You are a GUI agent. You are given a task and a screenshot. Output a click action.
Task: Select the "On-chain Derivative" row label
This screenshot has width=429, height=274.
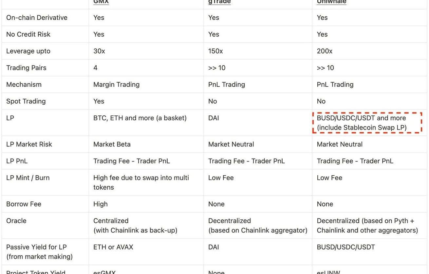[37, 18]
